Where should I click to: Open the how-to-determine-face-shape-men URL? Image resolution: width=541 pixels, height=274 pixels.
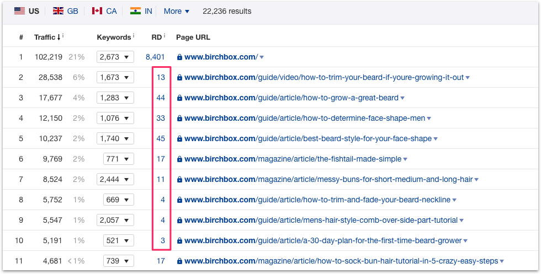pyautogui.click(x=305, y=118)
